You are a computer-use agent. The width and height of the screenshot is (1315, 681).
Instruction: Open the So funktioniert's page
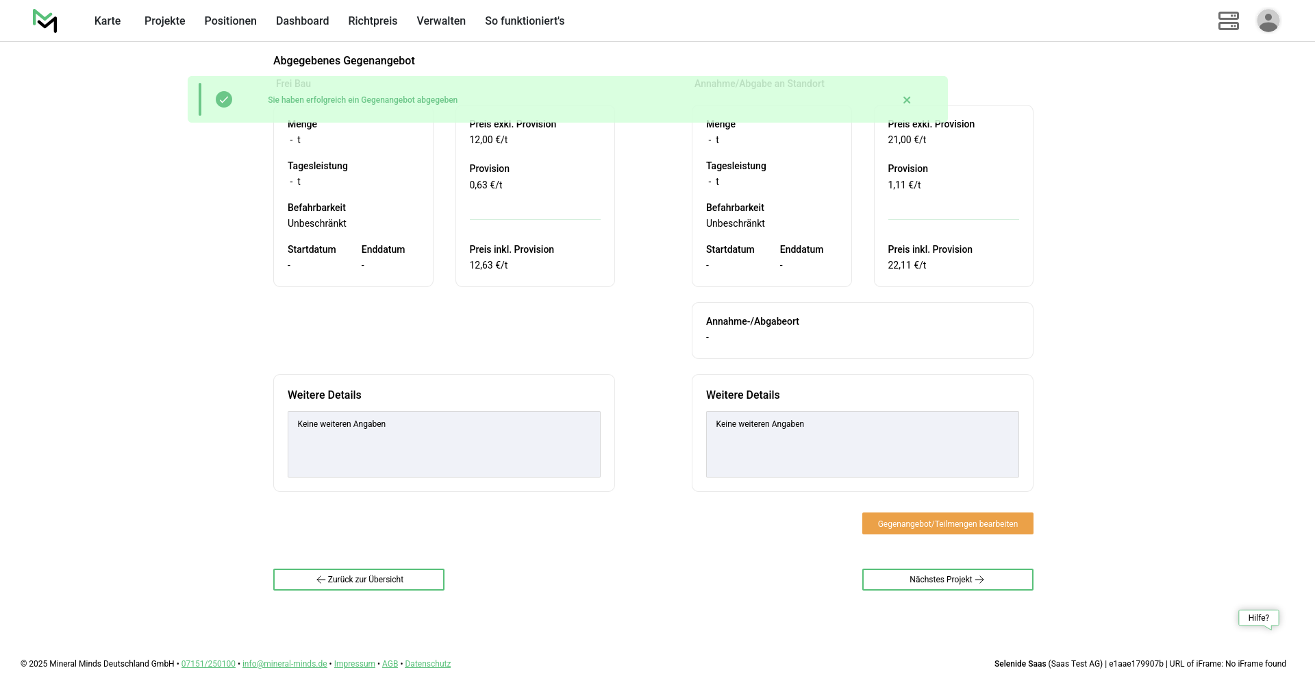(x=525, y=21)
